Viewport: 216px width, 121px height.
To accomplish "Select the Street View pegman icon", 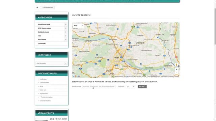I will coord(177,65).
